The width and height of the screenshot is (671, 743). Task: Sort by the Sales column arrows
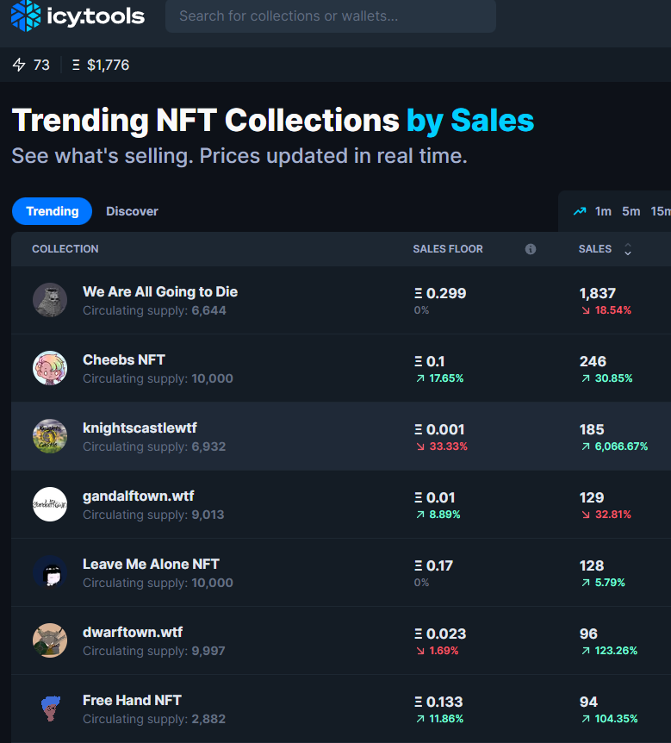[x=628, y=249]
